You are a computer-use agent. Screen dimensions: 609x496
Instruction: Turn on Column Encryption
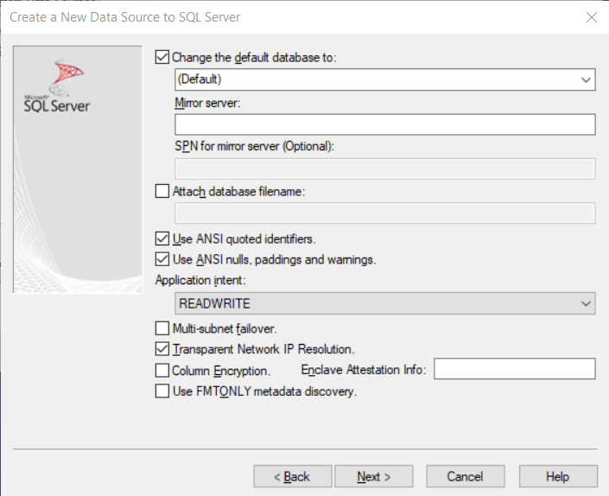(x=162, y=370)
